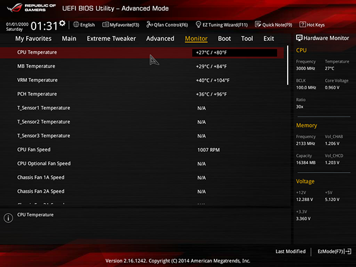Click the 16384 MB capacity value

click(306, 163)
